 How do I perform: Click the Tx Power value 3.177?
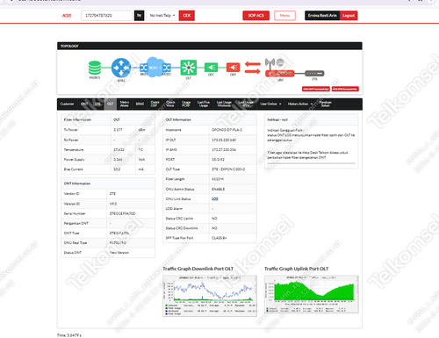(118, 130)
